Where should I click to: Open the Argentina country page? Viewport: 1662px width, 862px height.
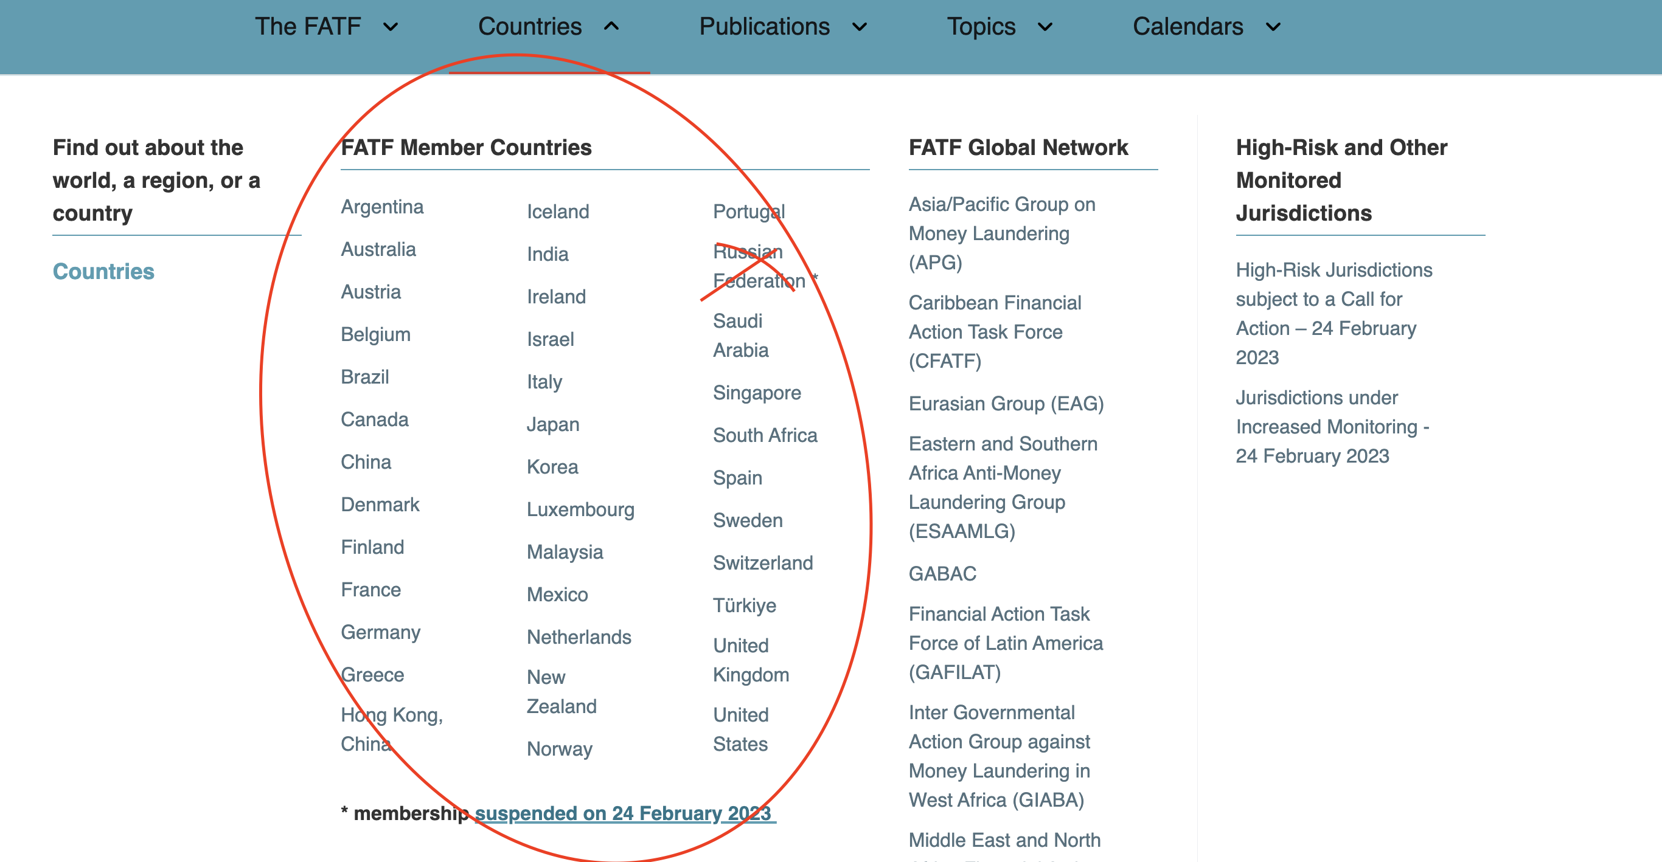point(383,207)
